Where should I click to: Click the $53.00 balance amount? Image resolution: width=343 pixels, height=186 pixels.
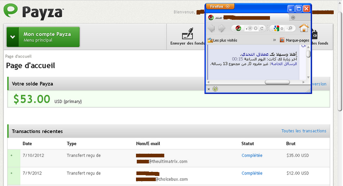point(32,99)
